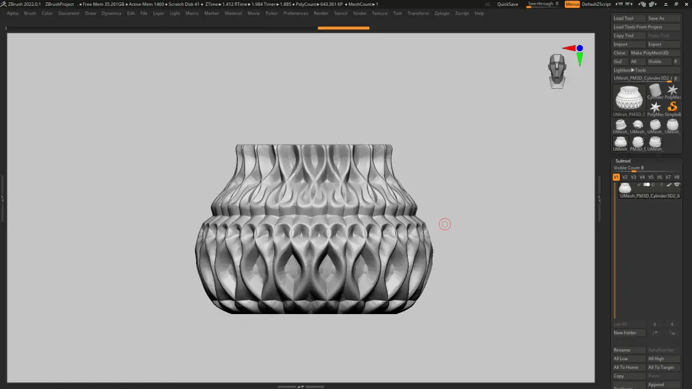Screen dimensions: 692x389
Task: Open the DefaultZScript dropdown
Action: pyautogui.click(x=596, y=4)
